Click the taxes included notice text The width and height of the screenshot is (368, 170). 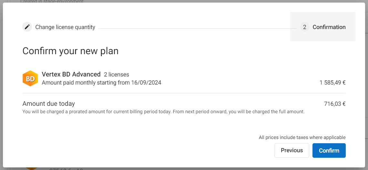coord(302,137)
